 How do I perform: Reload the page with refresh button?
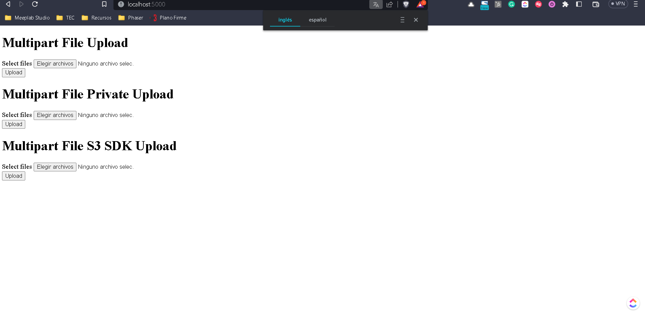point(35,4)
